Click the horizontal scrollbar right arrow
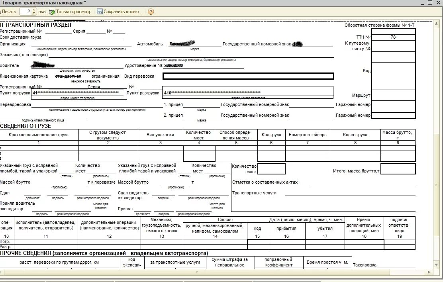This screenshot has height=282, width=443. click(429, 272)
